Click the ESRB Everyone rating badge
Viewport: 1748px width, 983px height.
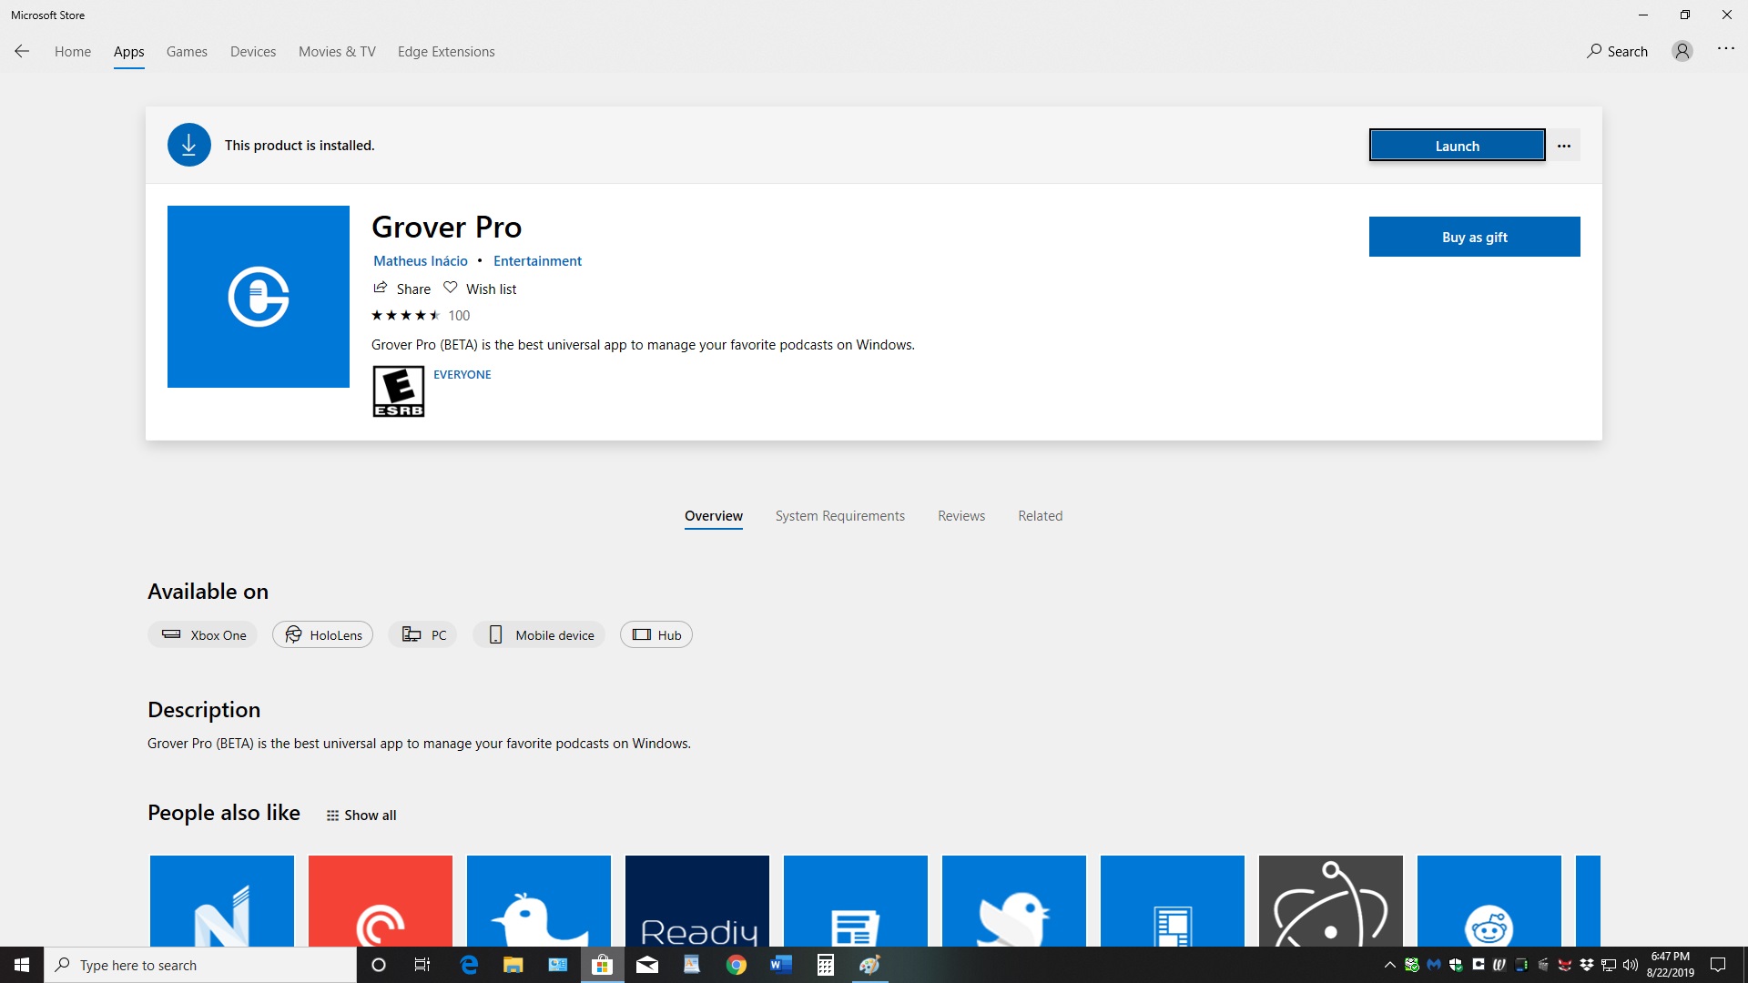click(399, 391)
